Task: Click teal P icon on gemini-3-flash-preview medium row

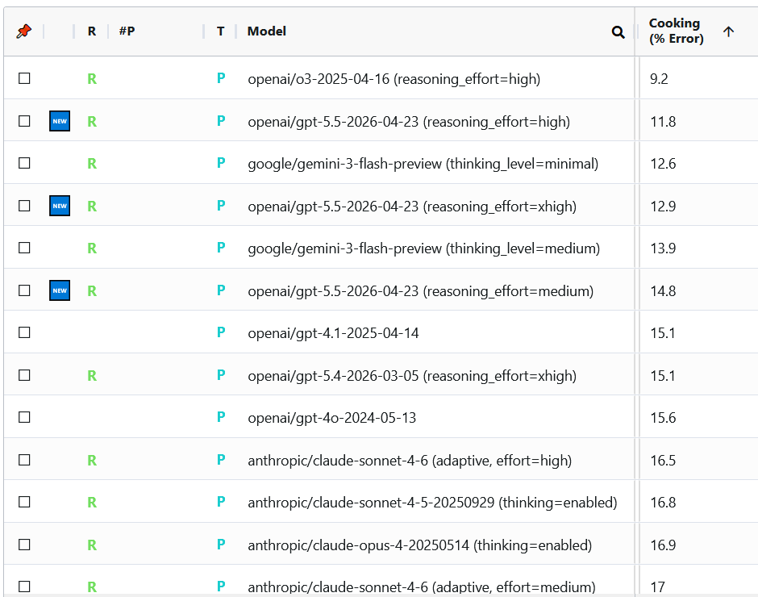Action: (x=221, y=248)
